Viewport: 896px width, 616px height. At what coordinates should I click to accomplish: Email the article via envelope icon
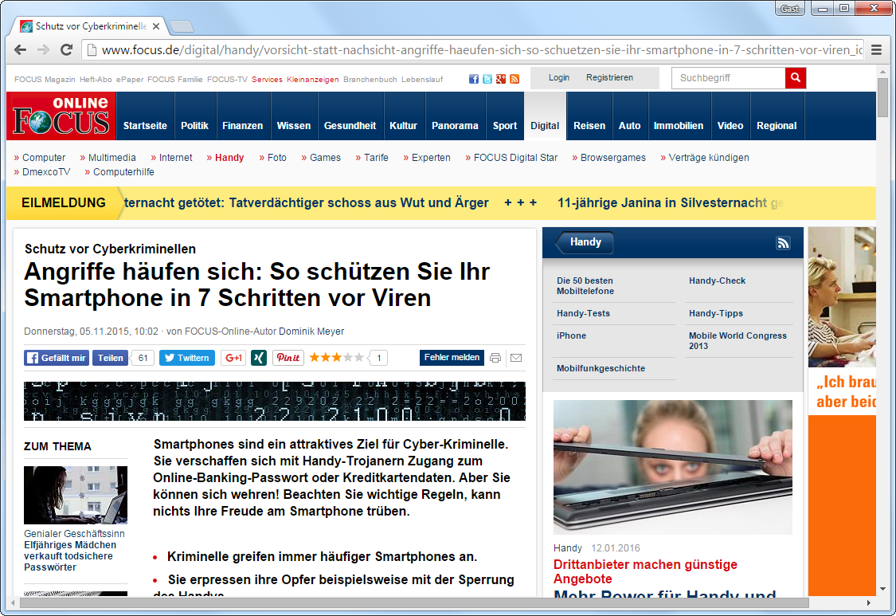click(515, 358)
